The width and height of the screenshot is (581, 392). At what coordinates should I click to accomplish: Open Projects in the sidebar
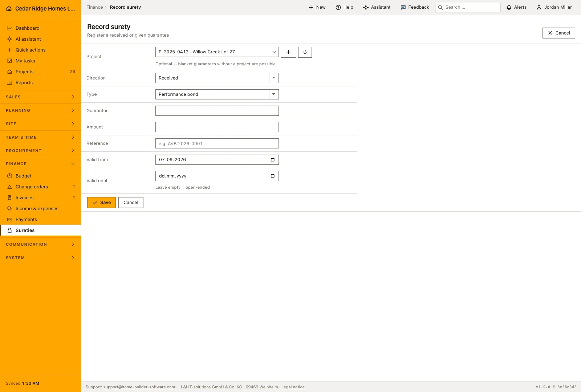click(x=40, y=72)
